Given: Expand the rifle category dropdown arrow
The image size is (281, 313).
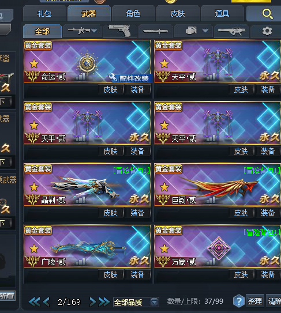Looking at the screenshot, I should (x=94, y=31).
